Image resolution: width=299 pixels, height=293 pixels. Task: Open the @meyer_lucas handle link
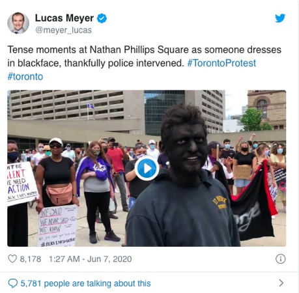(x=63, y=30)
